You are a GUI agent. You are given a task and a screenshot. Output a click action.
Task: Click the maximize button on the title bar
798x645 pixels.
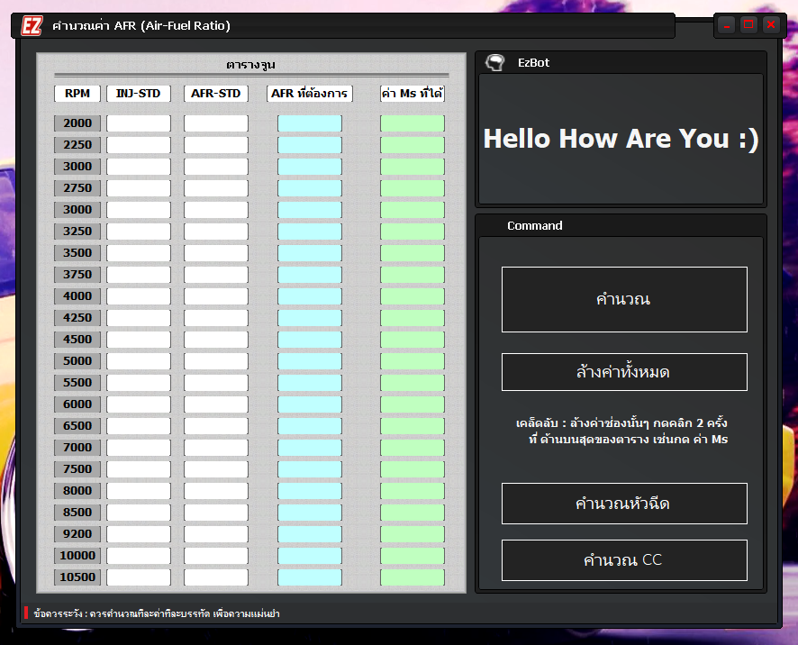coord(748,24)
